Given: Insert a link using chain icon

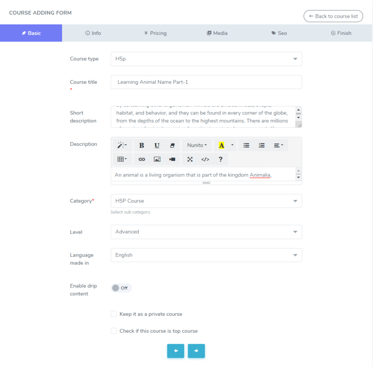Looking at the screenshot, I should [x=142, y=159].
